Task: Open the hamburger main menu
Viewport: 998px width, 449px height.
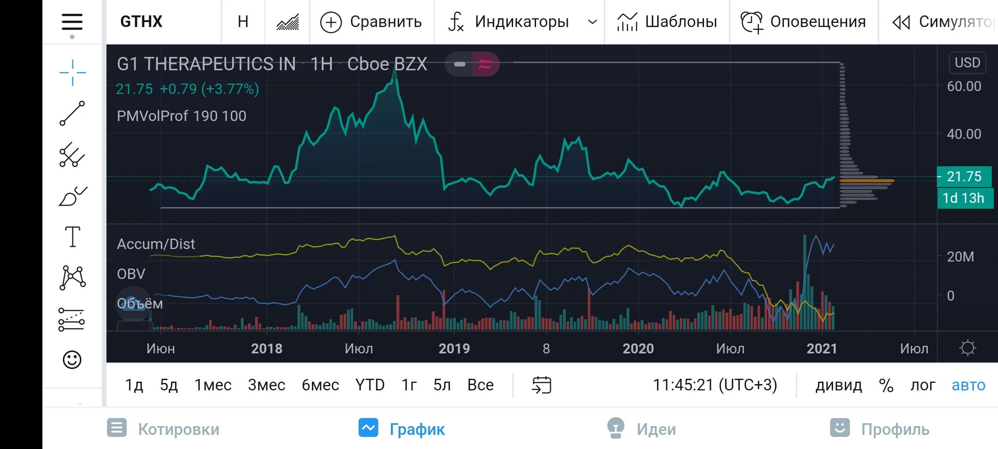Action: (72, 22)
